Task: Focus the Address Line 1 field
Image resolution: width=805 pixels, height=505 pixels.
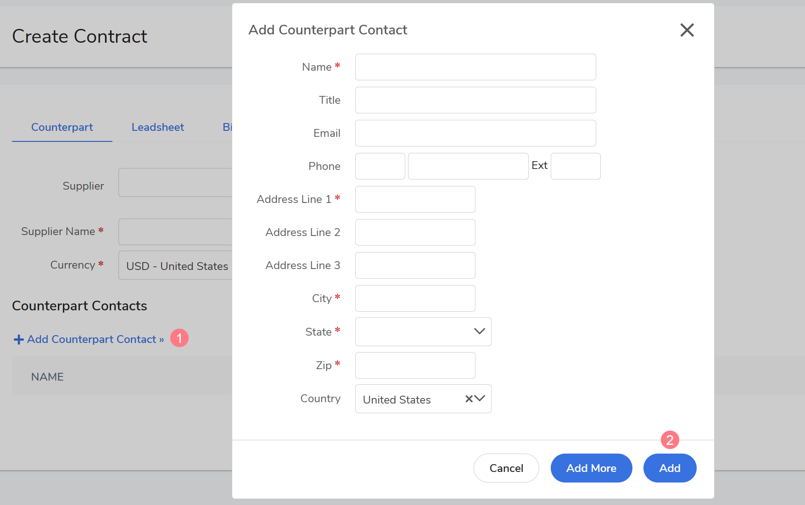Action: point(415,199)
